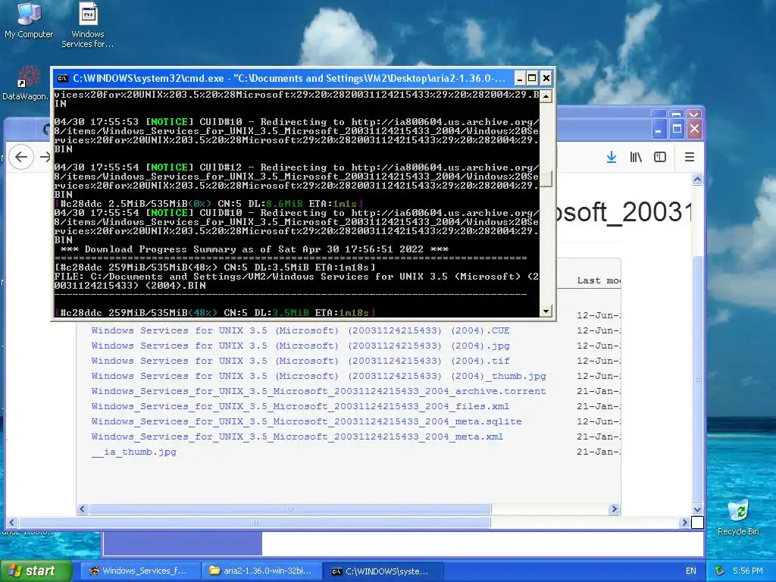Click cmd vertical scrollbar thumb
Viewport: 776px width, 582px height.
[x=546, y=179]
